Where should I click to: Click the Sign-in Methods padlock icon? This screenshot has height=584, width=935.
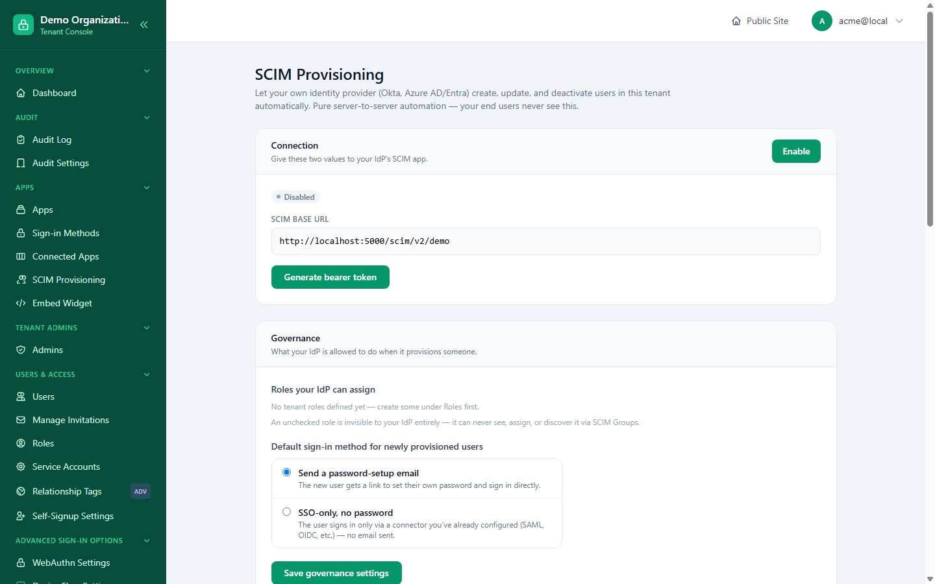click(21, 233)
